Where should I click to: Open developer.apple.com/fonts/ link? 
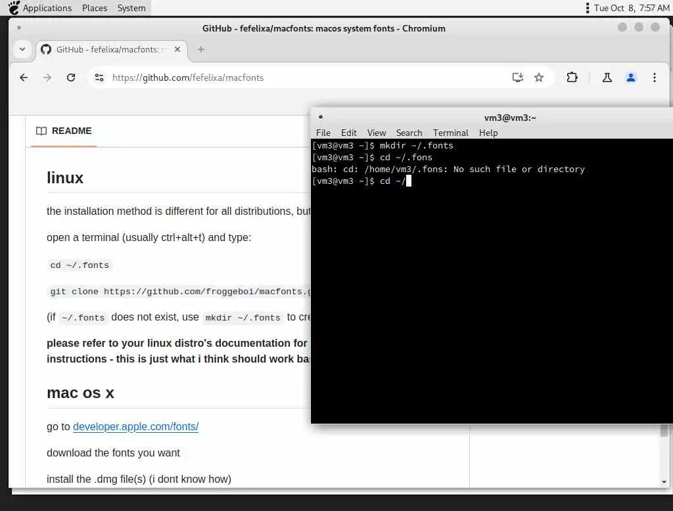(x=135, y=426)
